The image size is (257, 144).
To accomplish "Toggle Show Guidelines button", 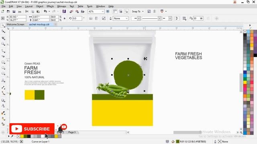I will (126, 12).
